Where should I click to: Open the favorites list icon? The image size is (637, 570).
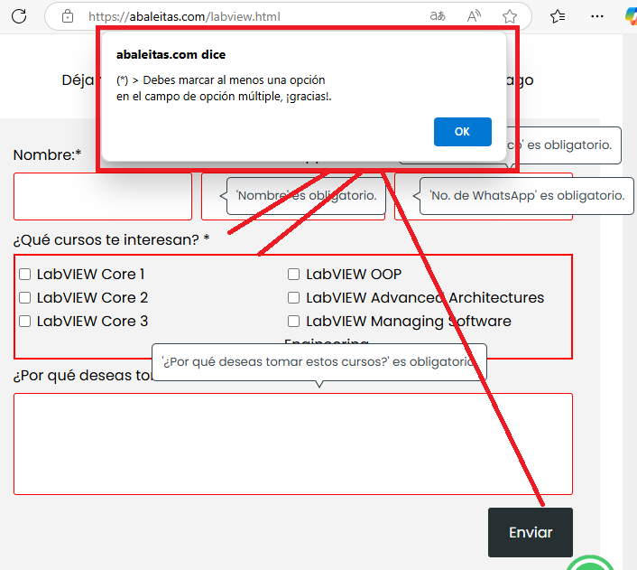coord(558,16)
